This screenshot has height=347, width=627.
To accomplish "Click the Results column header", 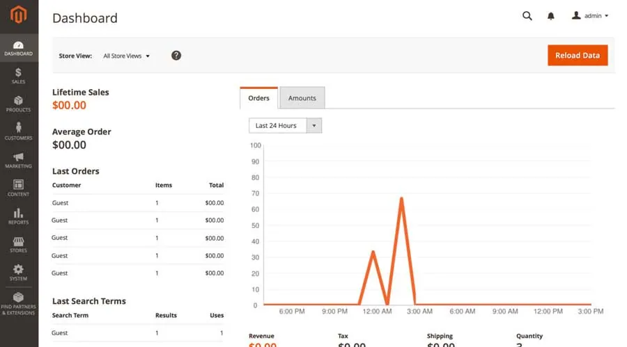I will (166, 315).
